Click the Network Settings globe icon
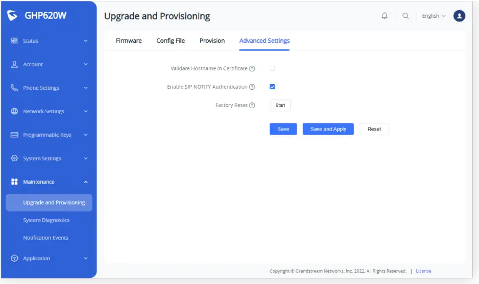Viewport: 479px width, 284px height. [x=14, y=112]
